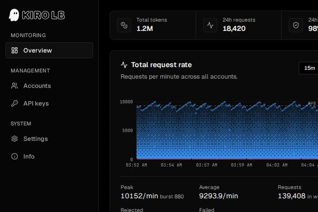
Task: Click the Total tokens coins icon
Action: 124,25
